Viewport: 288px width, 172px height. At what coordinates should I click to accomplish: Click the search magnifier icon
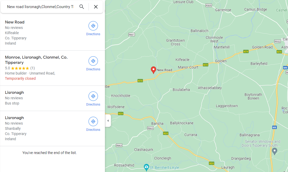(82, 7)
